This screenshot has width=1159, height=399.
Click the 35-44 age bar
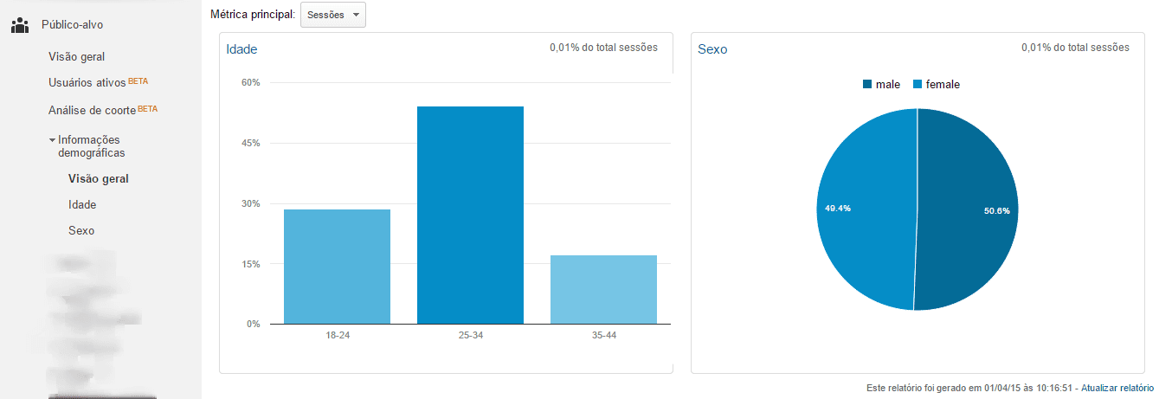[603, 289]
